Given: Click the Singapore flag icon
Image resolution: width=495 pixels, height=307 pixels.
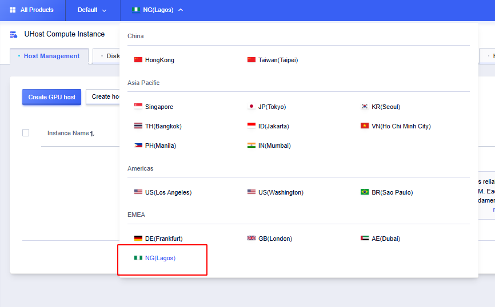Looking at the screenshot, I should click(138, 106).
